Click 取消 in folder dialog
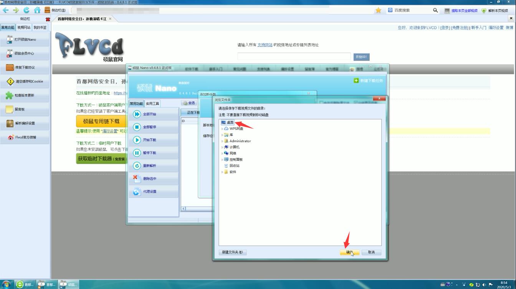Image resolution: width=516 pixels, height=289 pixels. [371, 252]
